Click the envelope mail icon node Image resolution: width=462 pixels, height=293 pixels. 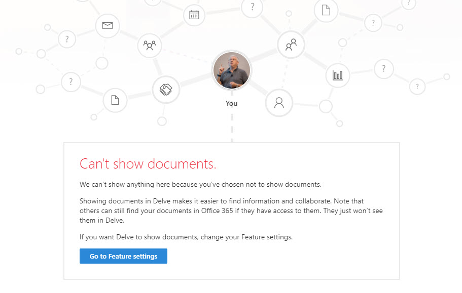(108, 26)
